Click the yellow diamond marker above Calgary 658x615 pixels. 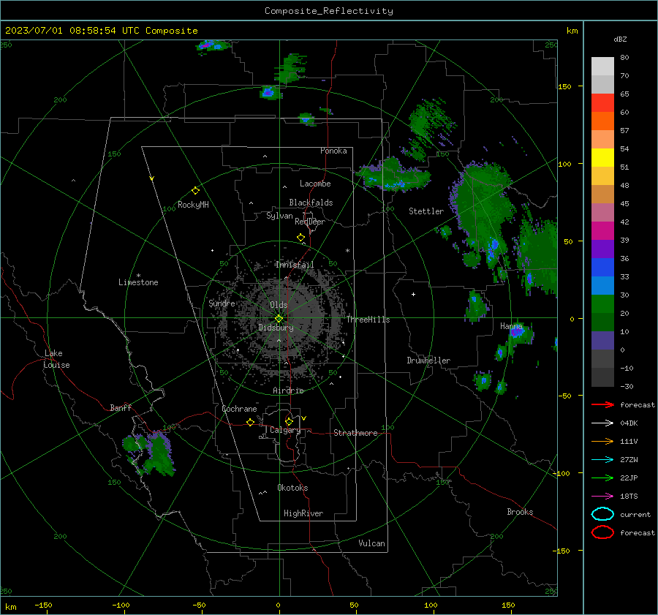[289, 421]
